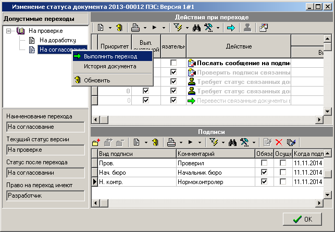Select История документа in the context menu

click(110, 66)
